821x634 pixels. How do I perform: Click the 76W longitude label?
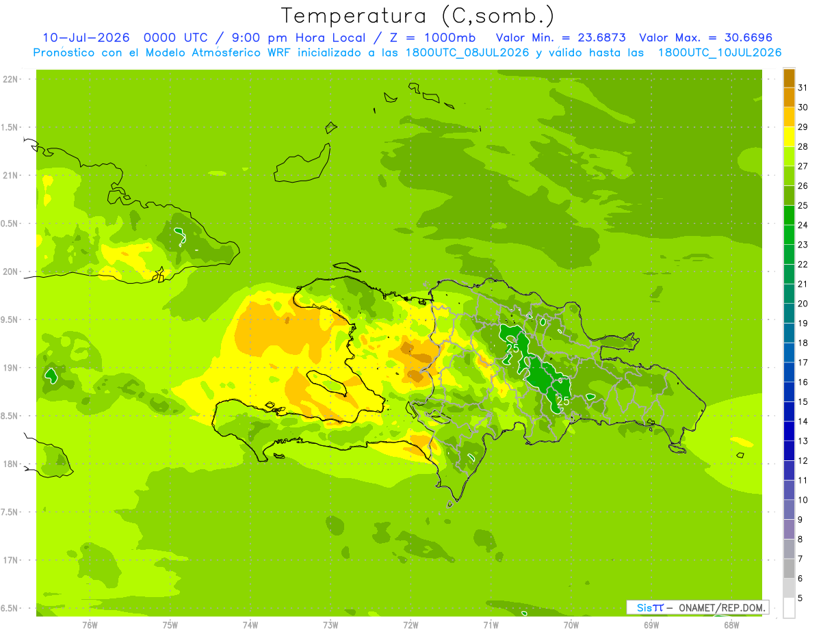(x=90, y=625)
